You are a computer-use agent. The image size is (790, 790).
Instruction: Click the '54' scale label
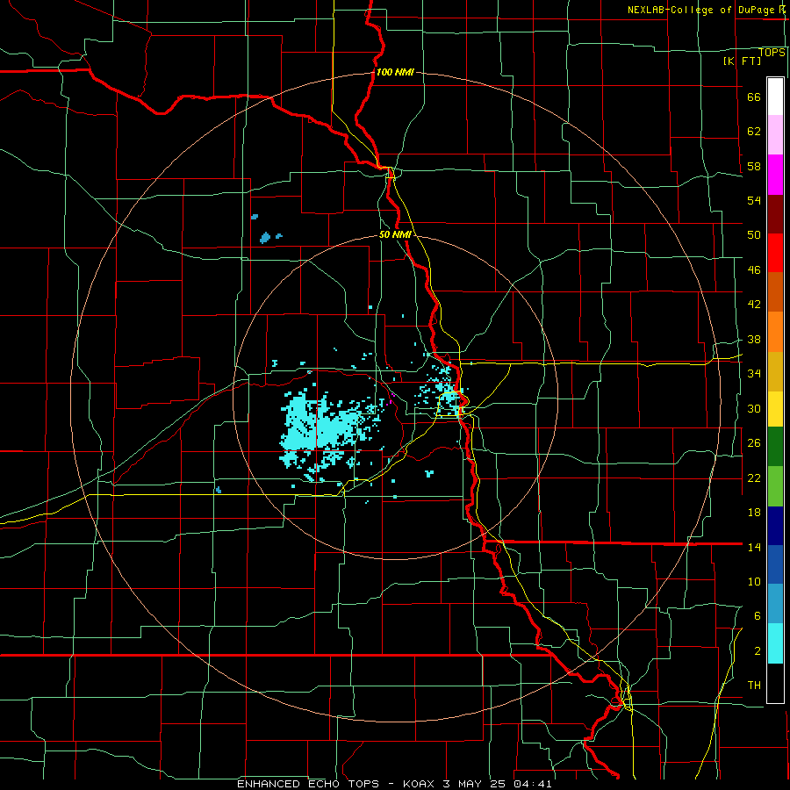click(x=754, y=200)
